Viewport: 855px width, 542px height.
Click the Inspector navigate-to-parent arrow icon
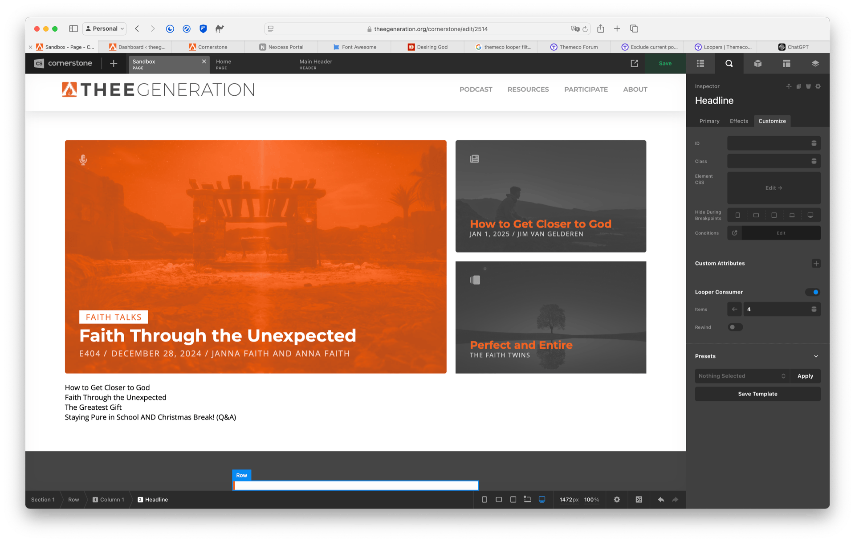(789, 86)
